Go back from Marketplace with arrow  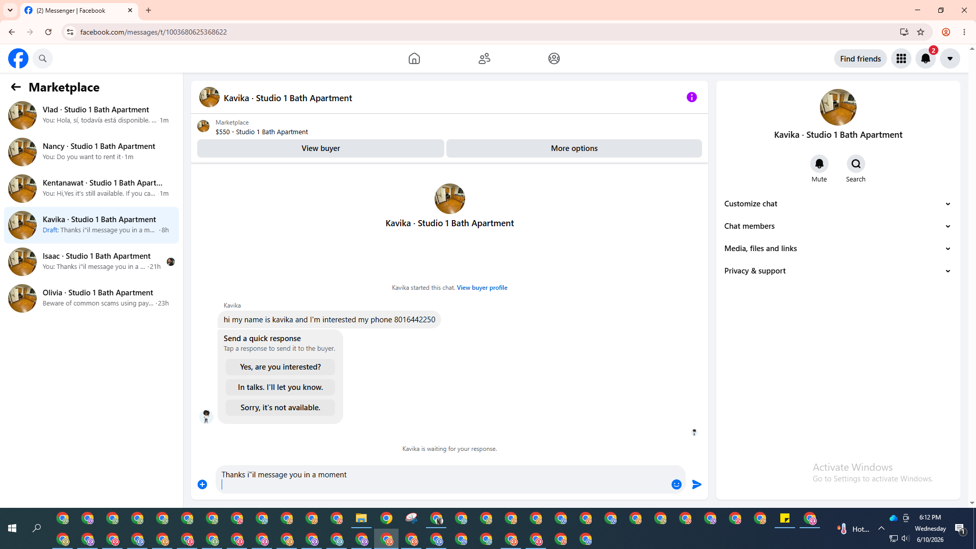(x=16, y=87)
